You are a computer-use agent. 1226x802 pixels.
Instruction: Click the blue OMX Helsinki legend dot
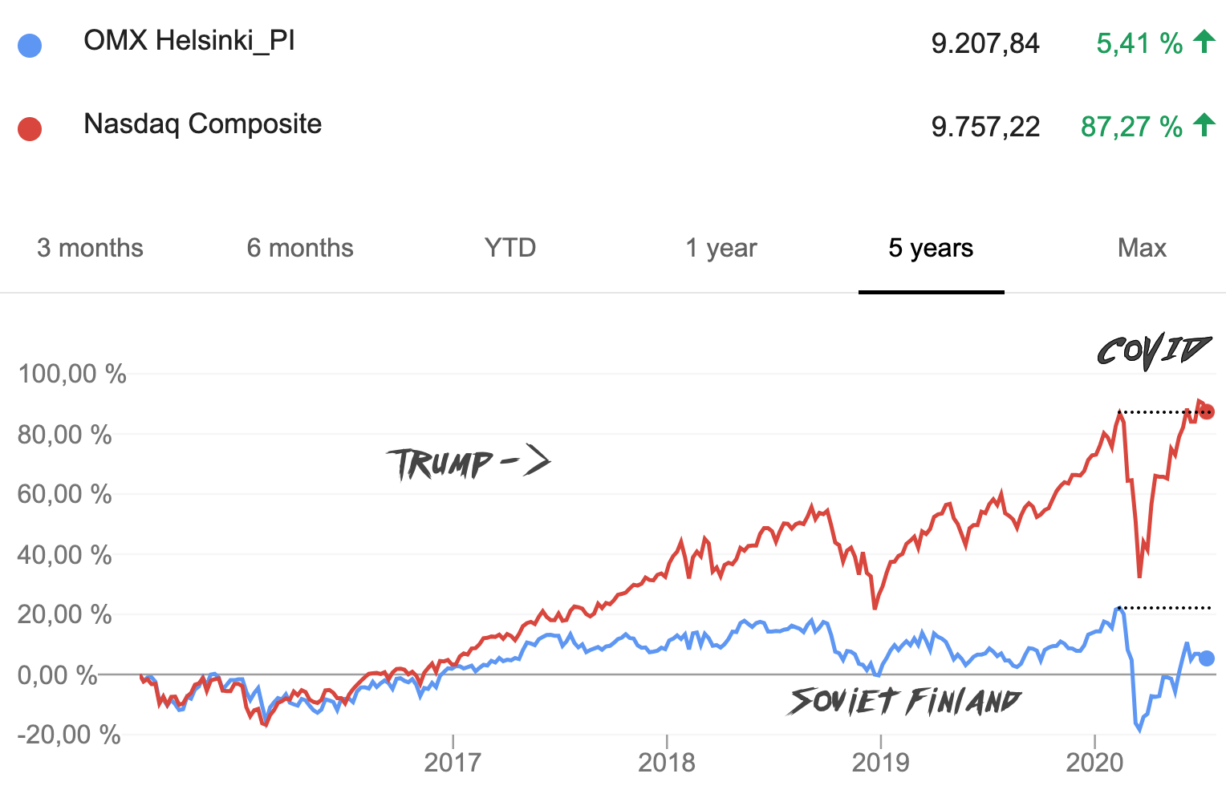point(30,45)
